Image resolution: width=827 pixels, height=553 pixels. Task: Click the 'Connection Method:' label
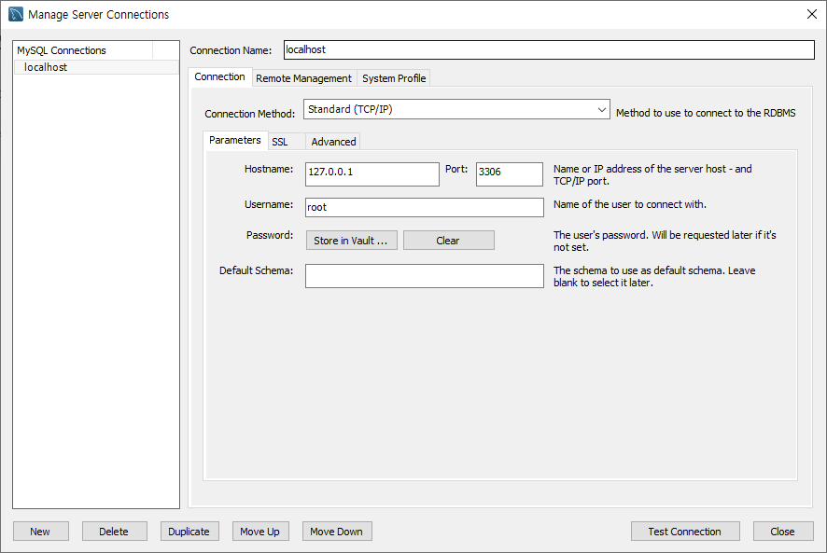point(249,114)
